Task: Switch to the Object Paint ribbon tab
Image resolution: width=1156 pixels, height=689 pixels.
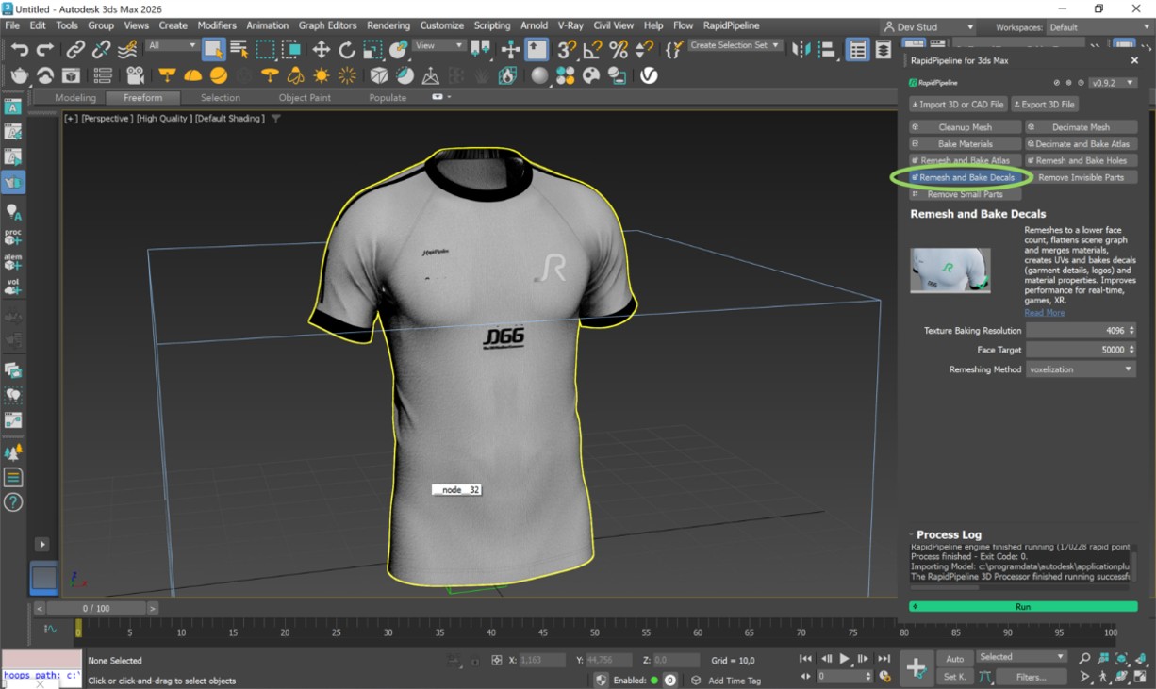Action: (x=305, y=97)
